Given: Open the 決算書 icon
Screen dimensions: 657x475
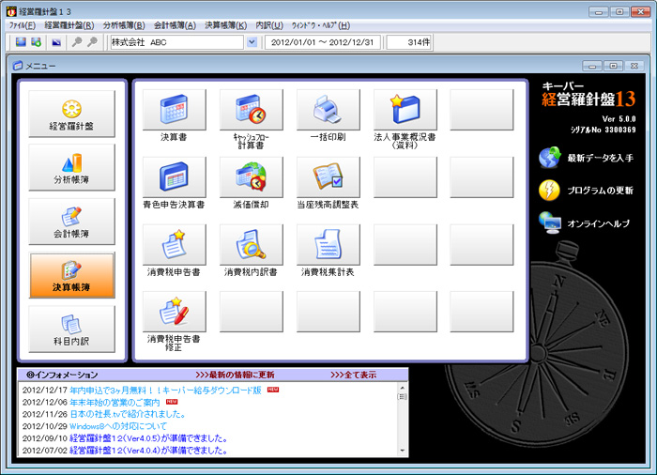Looking at the screenshot, I should pyautogui.click(x=175, y=110).
